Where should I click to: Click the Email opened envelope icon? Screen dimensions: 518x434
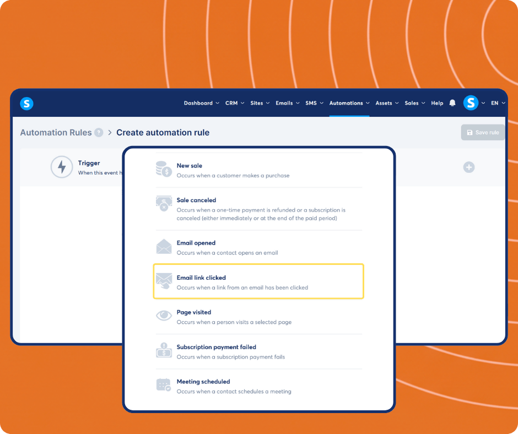click(x=164, y=246)
